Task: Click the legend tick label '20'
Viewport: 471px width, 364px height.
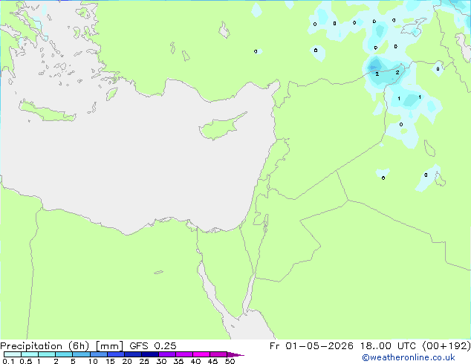Action: (127, 361)
